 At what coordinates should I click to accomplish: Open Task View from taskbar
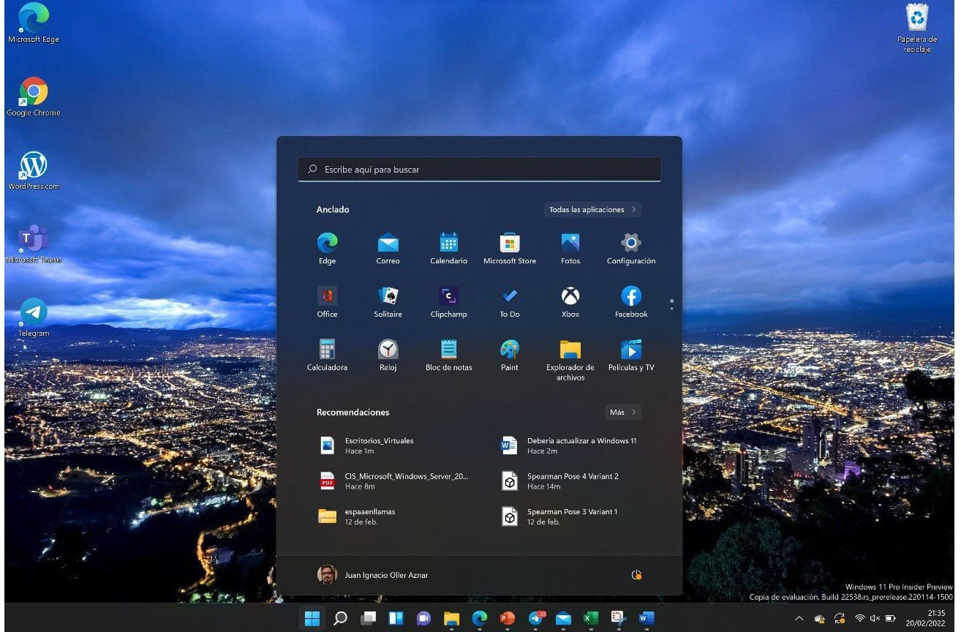(x=368, y=618)
